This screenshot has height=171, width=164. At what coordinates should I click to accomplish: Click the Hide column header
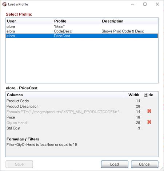(149, 95)
